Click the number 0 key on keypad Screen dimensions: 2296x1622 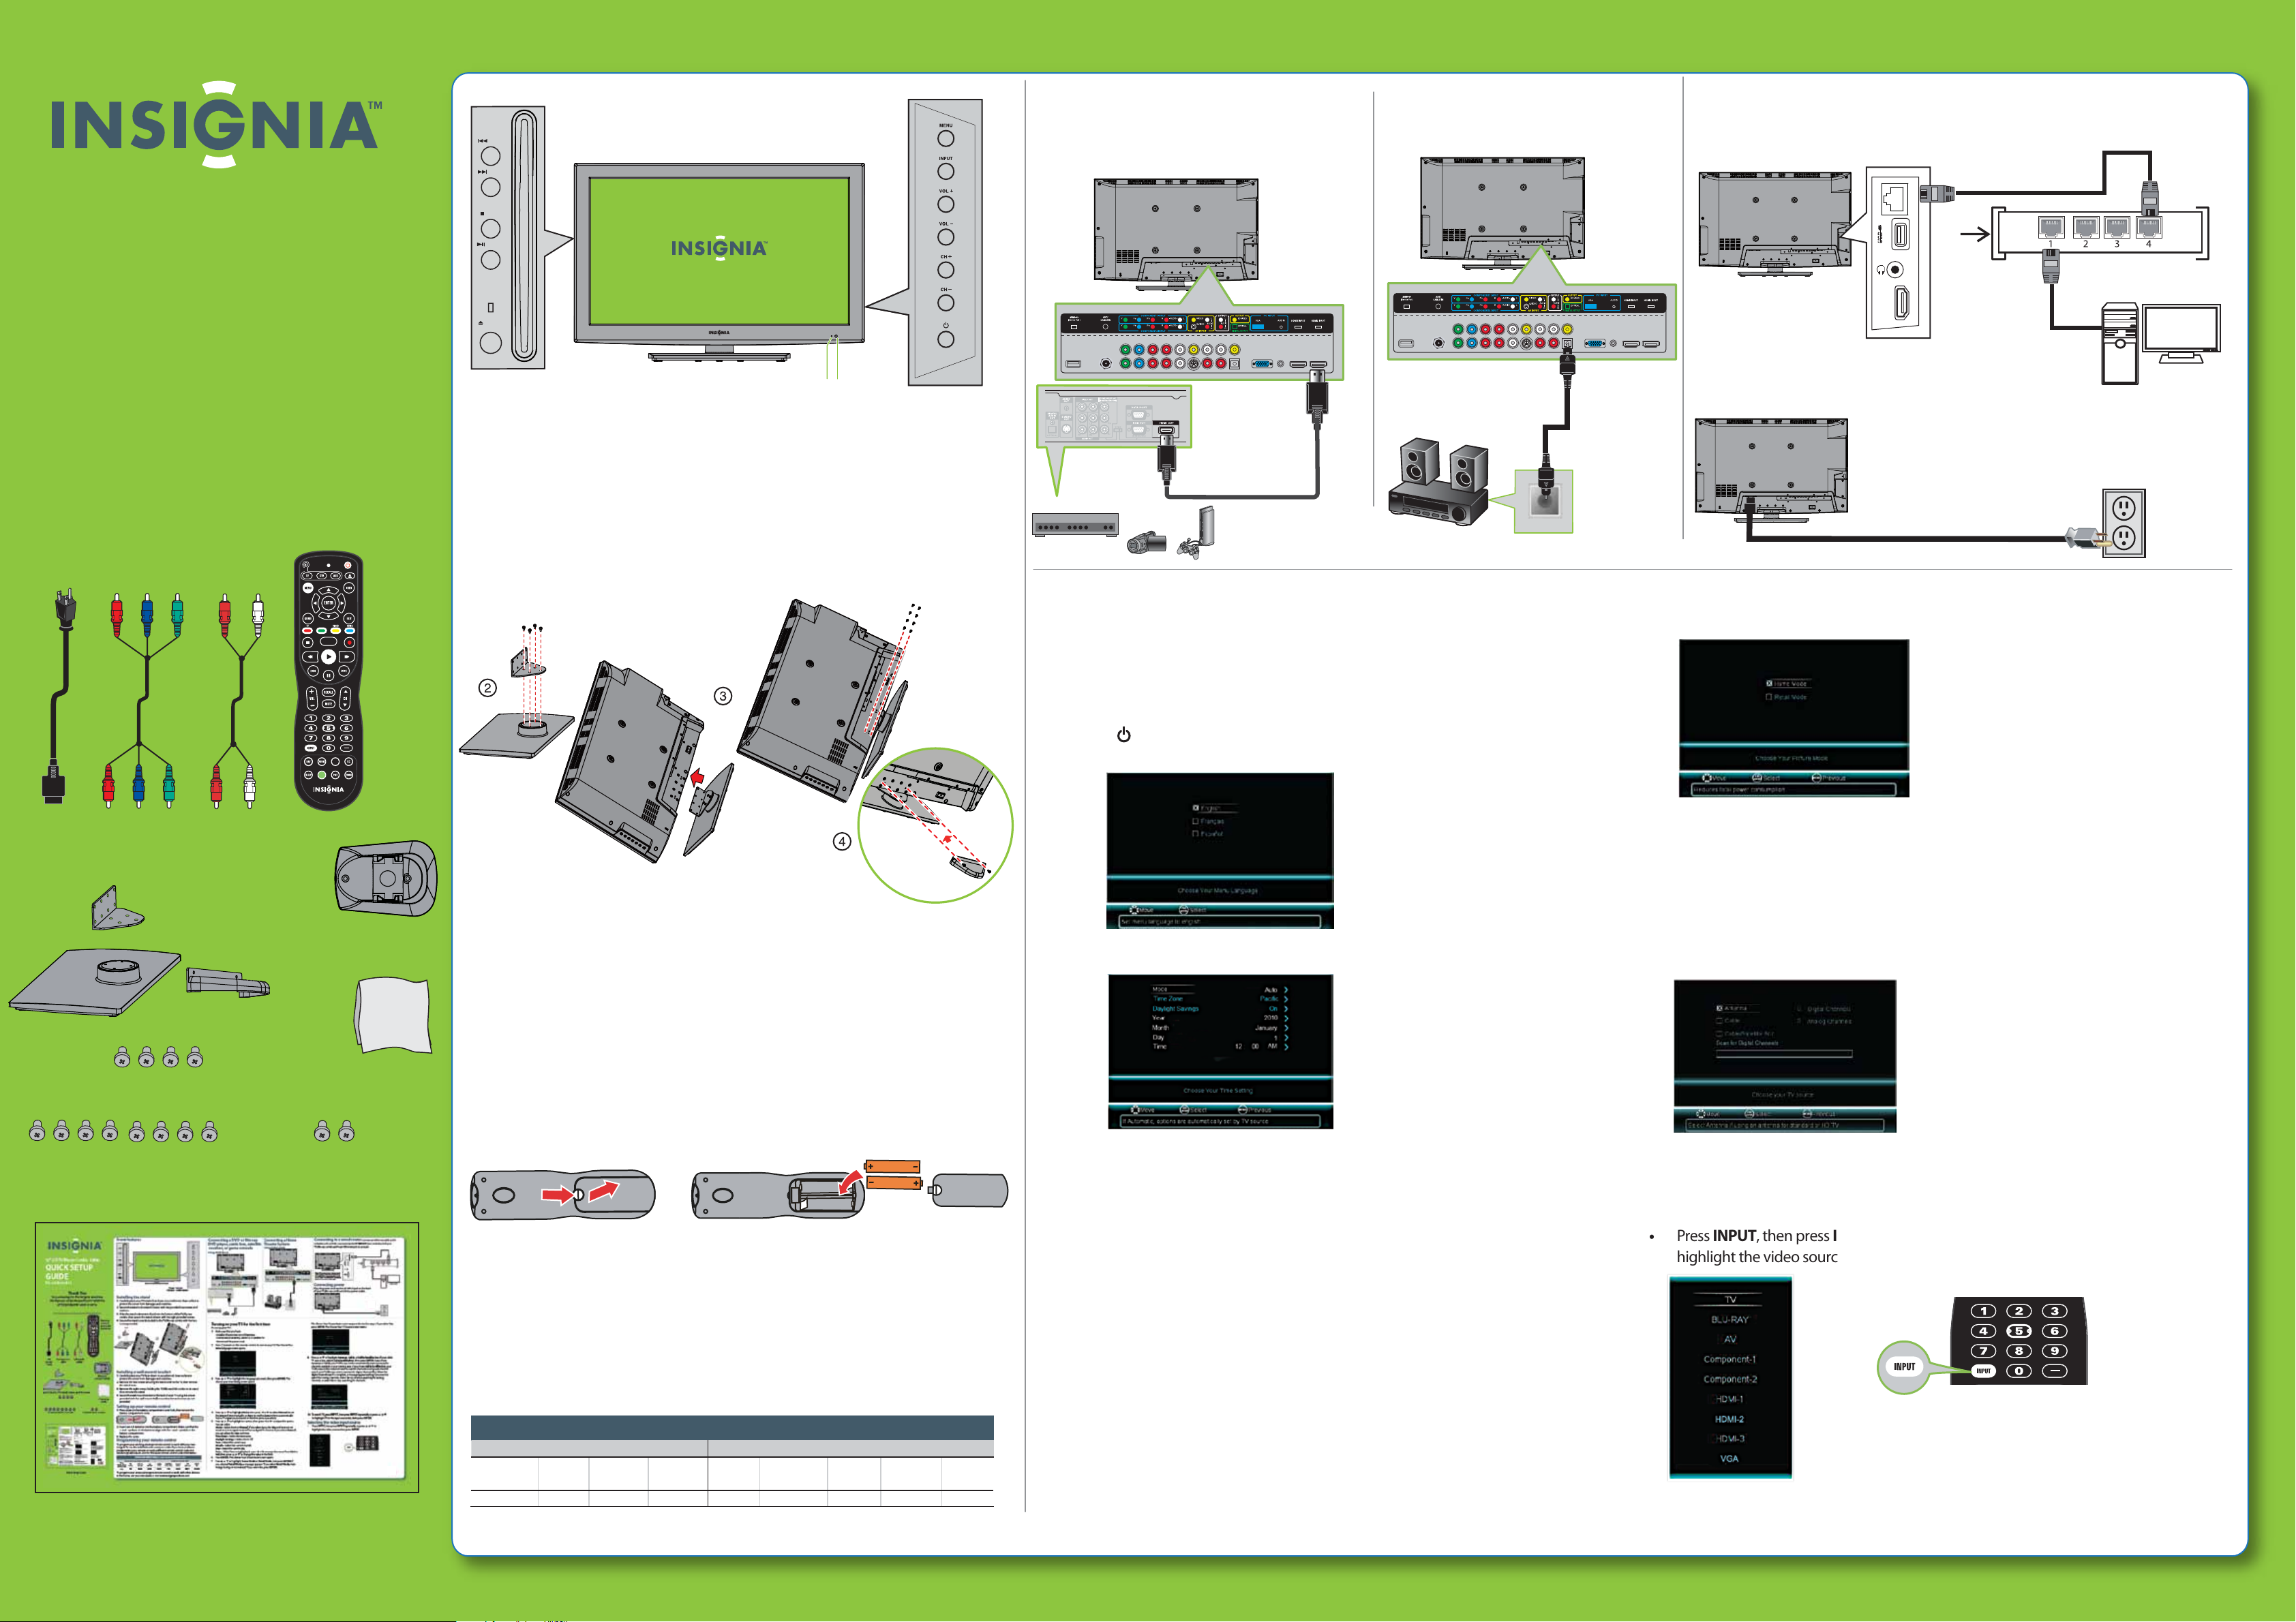[2019, 1371]
